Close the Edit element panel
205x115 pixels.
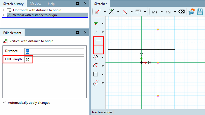(x=85, y=33)
